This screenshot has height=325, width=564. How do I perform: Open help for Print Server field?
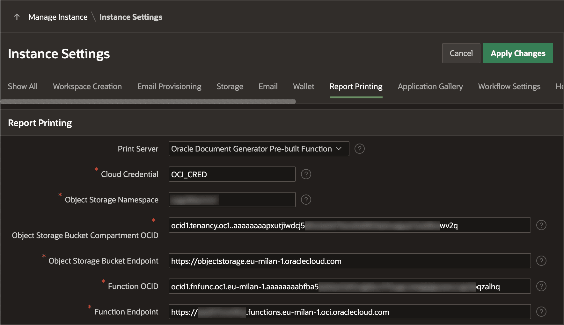(359, 149)
